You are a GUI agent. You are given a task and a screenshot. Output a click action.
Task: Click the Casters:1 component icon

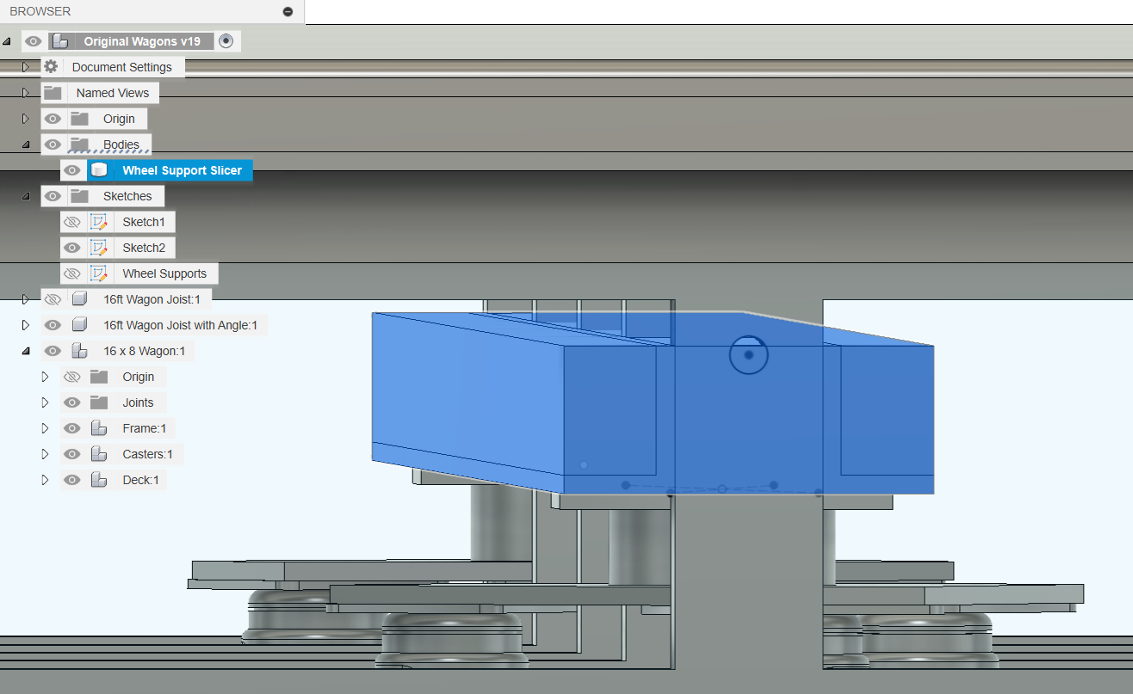click(x=98, y=453)
